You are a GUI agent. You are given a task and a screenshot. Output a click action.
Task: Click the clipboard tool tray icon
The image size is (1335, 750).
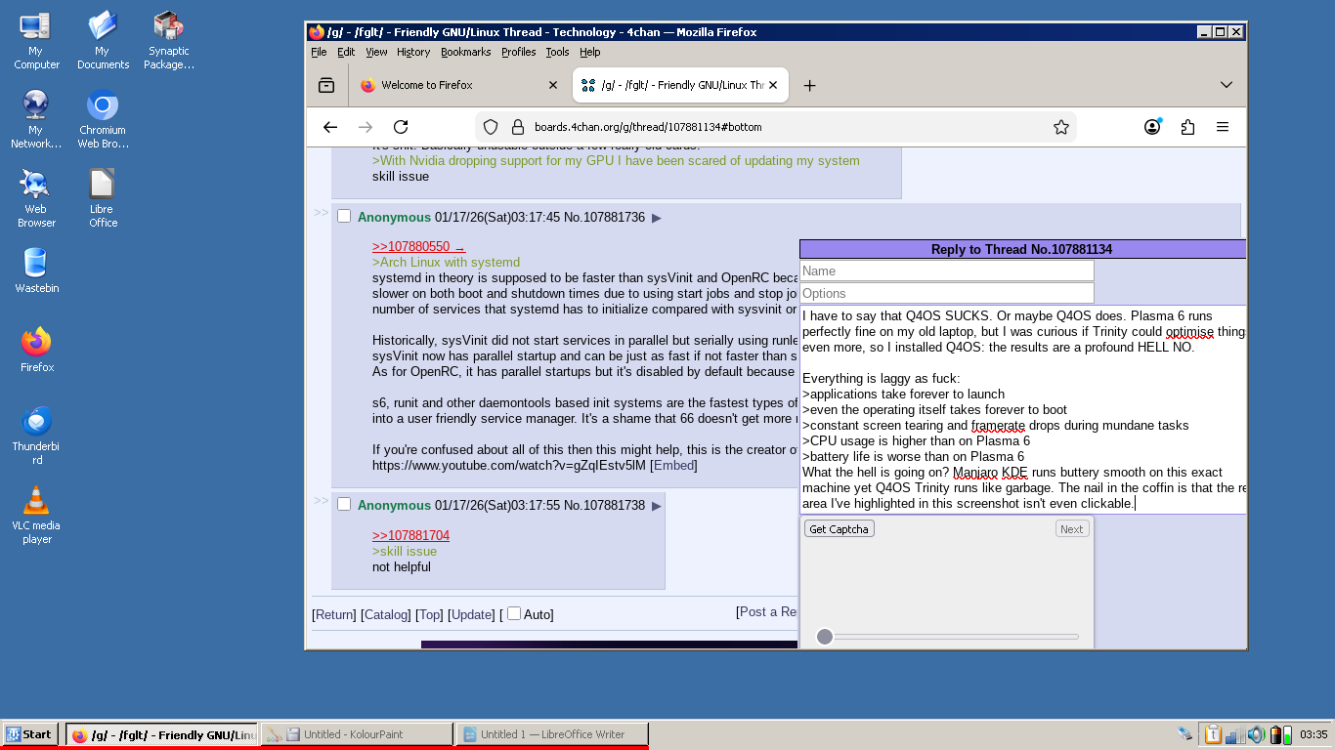(x=1212, y=734)
